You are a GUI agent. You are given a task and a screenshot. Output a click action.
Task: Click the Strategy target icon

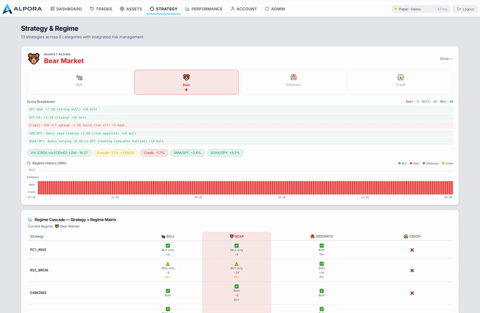[x=152, y=9]
